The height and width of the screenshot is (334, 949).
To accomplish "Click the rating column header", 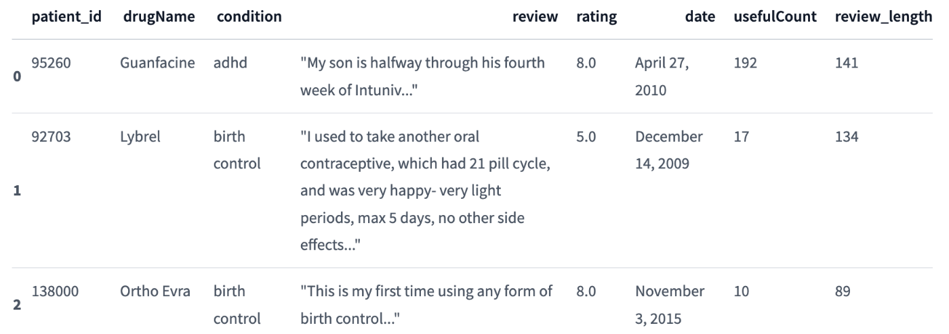I will point(596,17).
